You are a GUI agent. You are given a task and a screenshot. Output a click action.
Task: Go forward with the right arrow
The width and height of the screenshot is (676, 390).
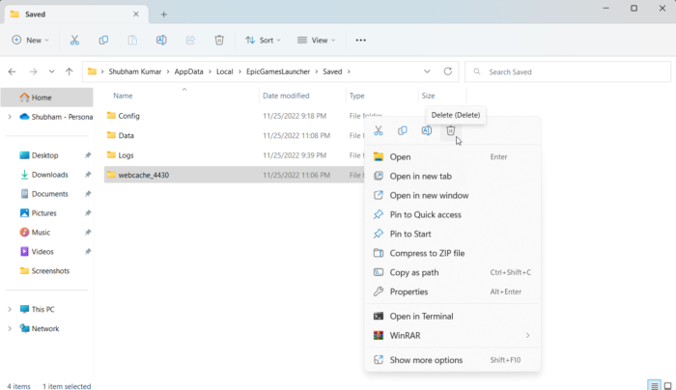point(33,71)
